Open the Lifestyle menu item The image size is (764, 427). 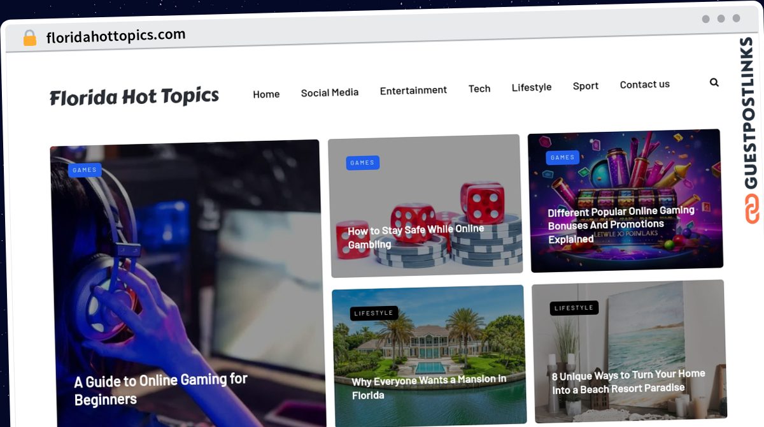click(532, 87)
